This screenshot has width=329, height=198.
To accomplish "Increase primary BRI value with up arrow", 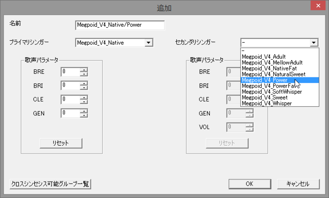I will point(84,84).
